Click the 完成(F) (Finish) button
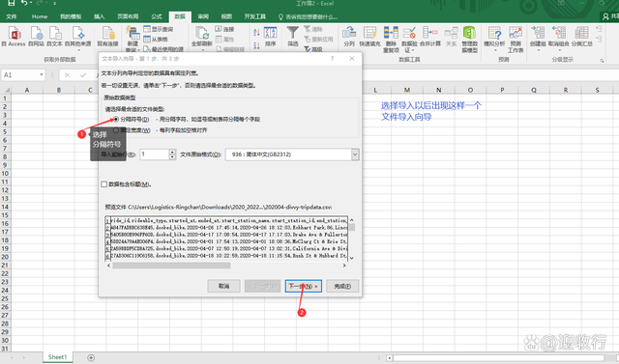 click(x=342, y=286)
